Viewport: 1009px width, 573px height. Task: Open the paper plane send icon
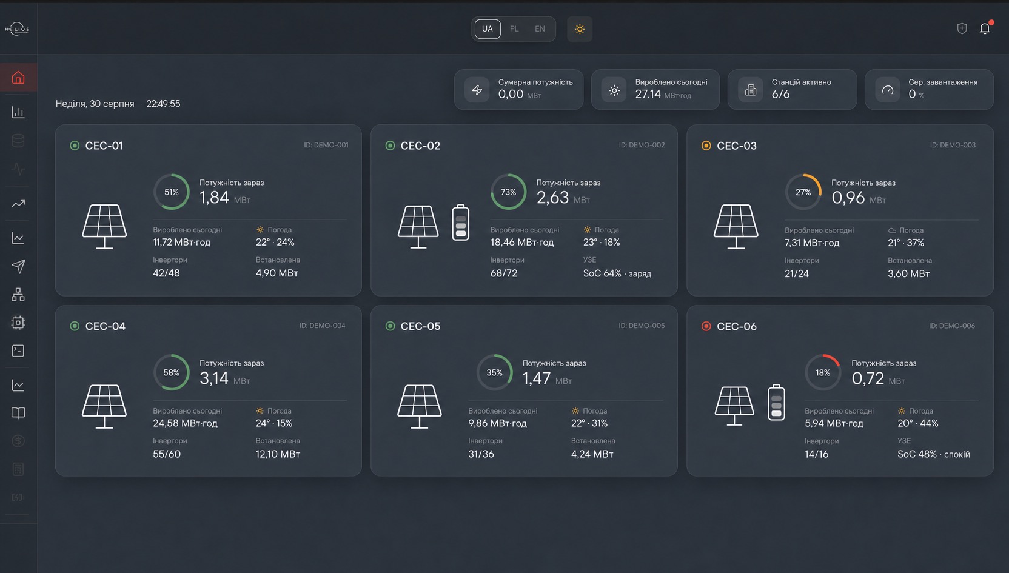18,266
